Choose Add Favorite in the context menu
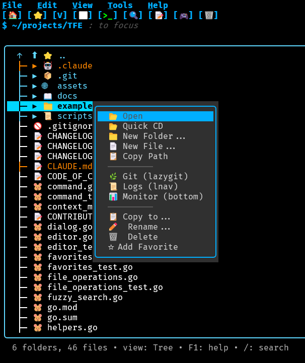This screenshot has width=305, height=363. (156, 247)
